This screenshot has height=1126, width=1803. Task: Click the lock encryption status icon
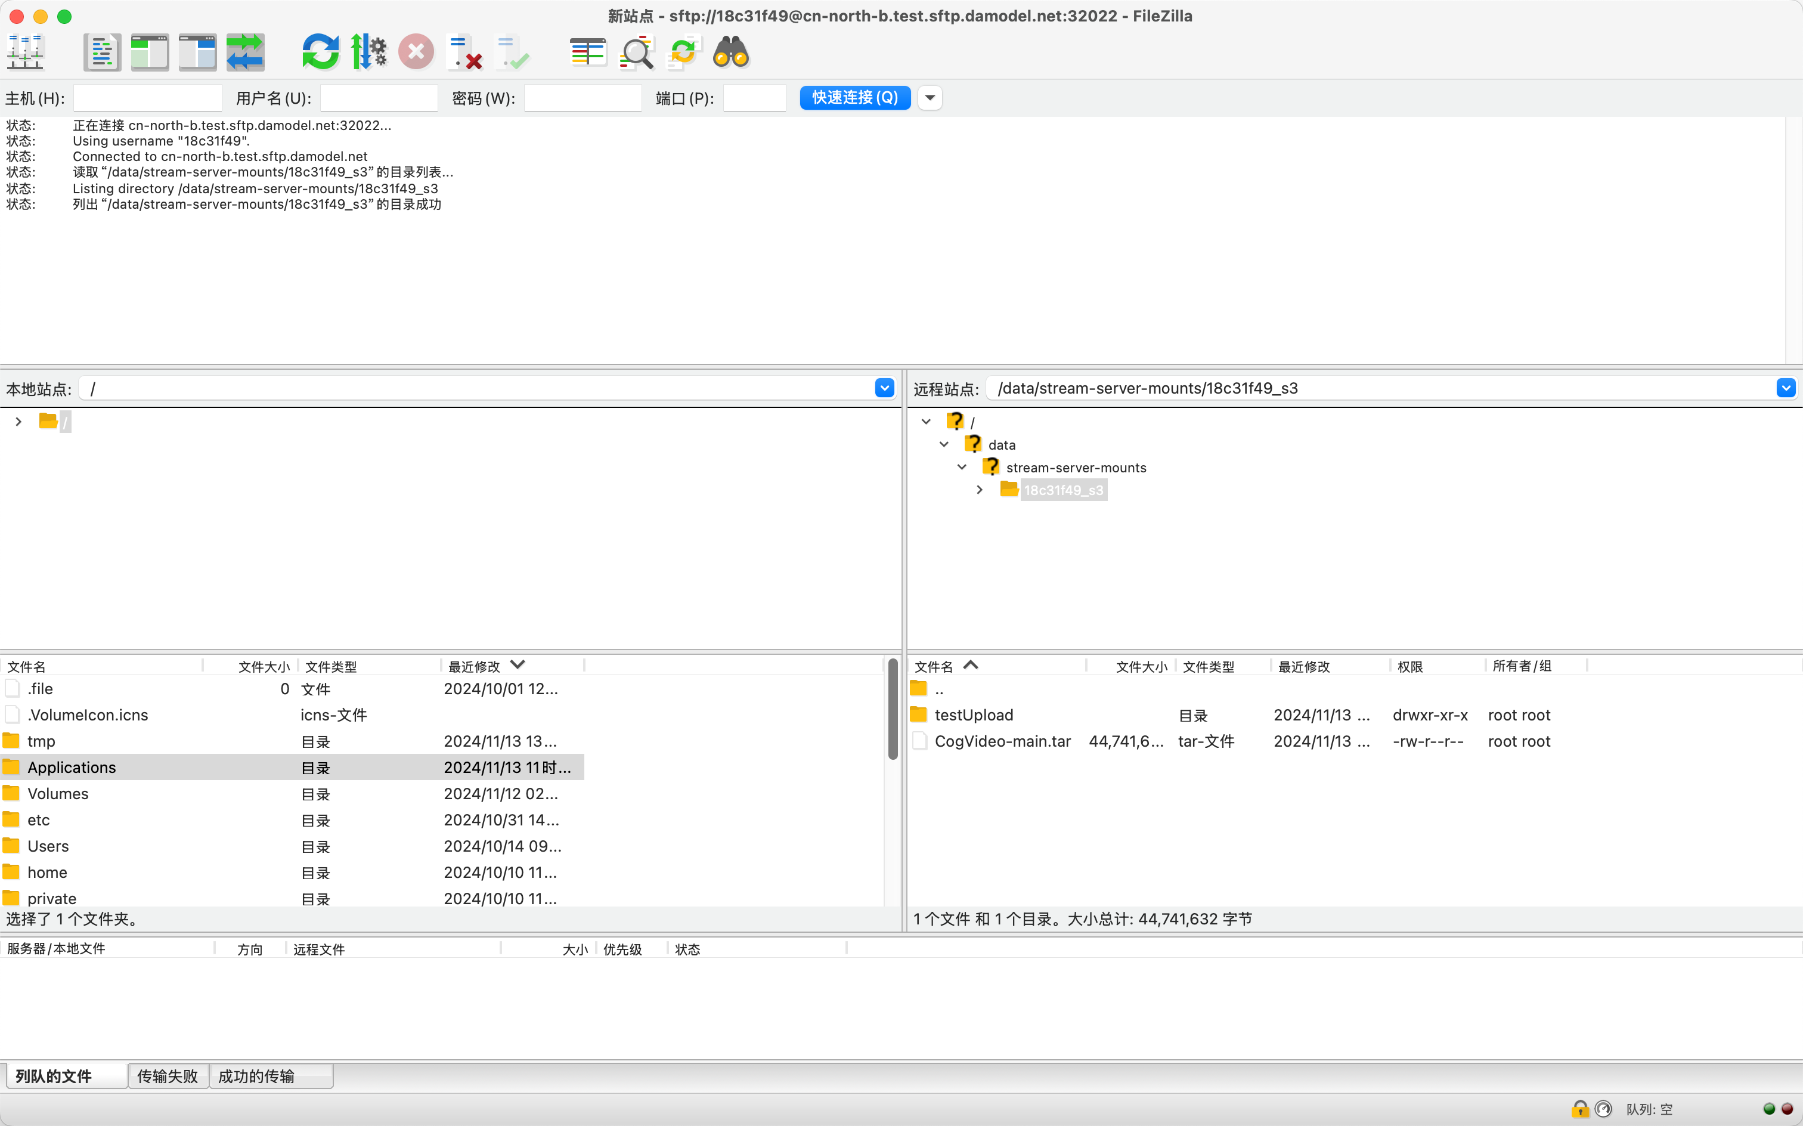[x=1579, y=1109]
